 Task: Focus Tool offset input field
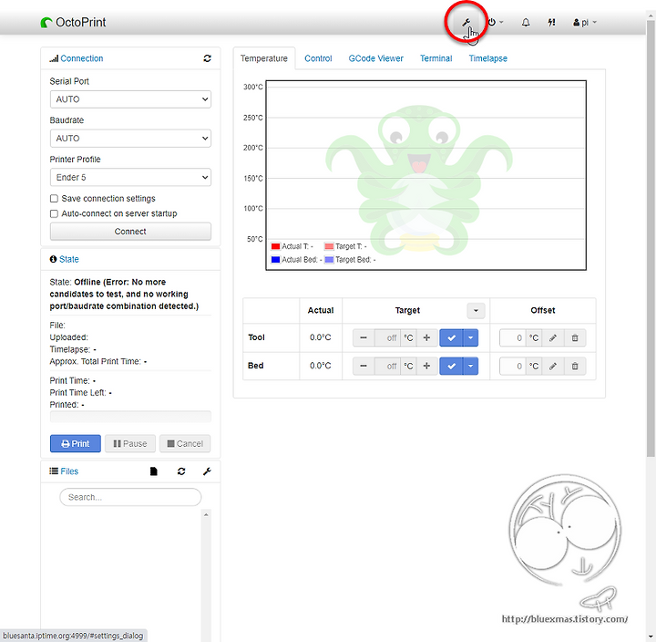[x=512, y=337]
